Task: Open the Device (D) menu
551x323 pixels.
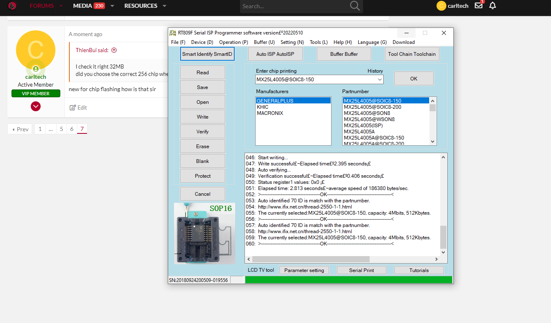Action: (x=202, y=42)
